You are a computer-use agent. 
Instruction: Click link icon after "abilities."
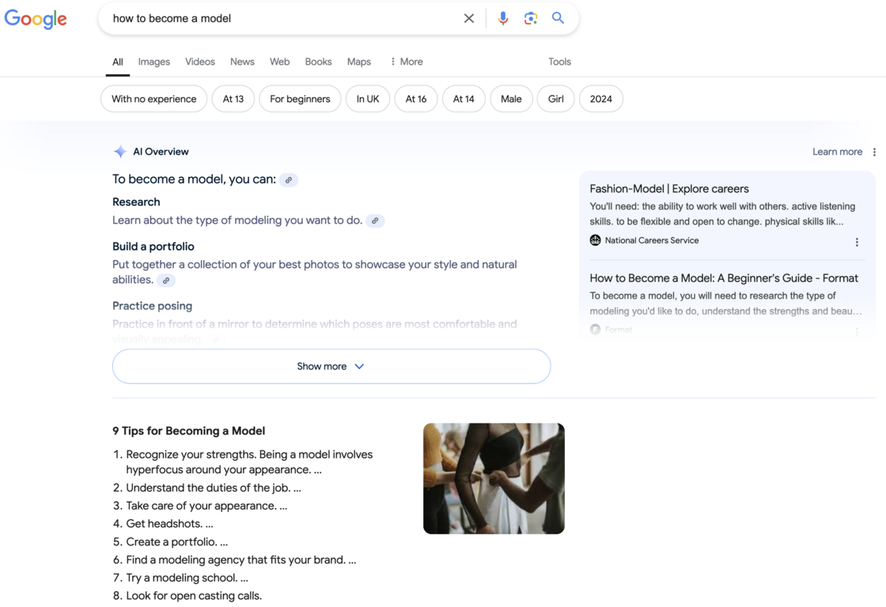click(x=166, y=281)
